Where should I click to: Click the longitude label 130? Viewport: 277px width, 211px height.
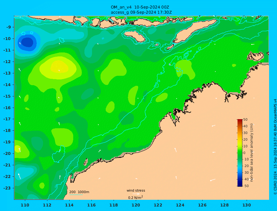pyautogui.click(x=247, y=205)
